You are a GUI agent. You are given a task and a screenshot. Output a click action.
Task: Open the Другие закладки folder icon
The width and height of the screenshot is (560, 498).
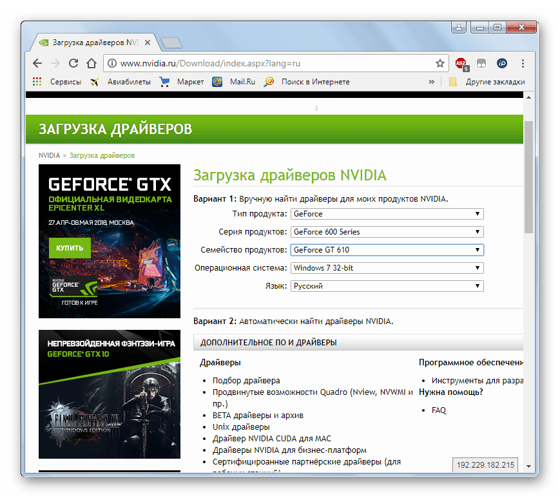453,82
